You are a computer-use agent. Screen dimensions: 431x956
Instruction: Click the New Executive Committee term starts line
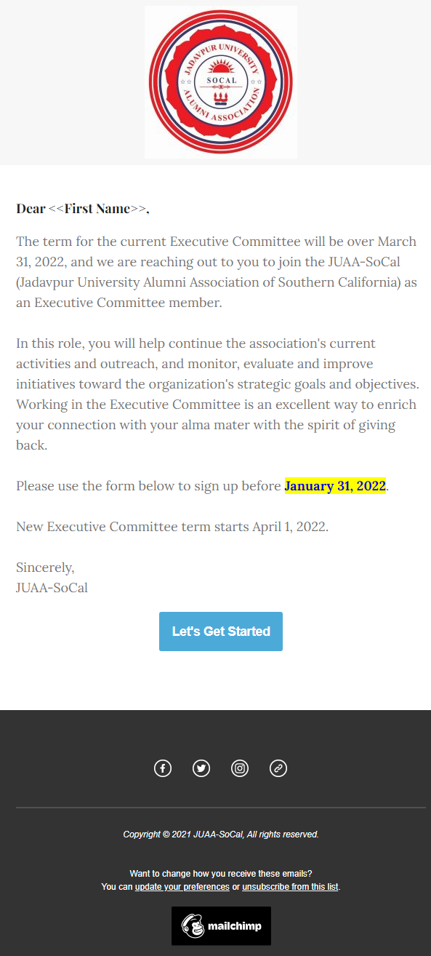[x=172, y=527]
